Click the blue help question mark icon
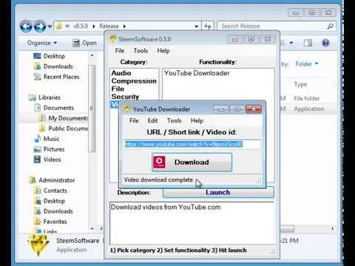Image resolution: width=355 pixels, height=266 pixels. click(325, 43)
